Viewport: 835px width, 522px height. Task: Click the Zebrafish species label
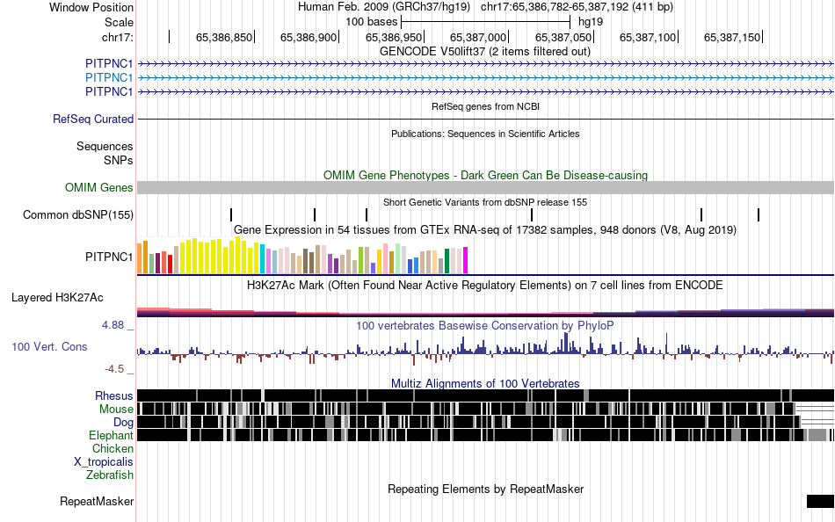[x=110, y=475]
